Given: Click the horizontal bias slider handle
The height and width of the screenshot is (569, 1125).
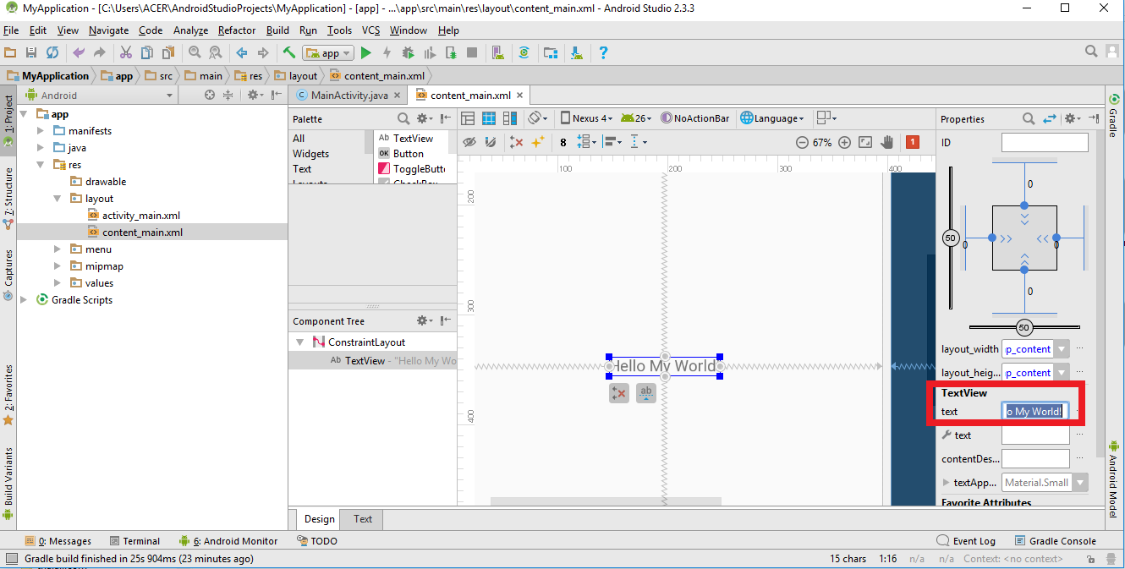Looking at the screenshot, I should 1024,327.
